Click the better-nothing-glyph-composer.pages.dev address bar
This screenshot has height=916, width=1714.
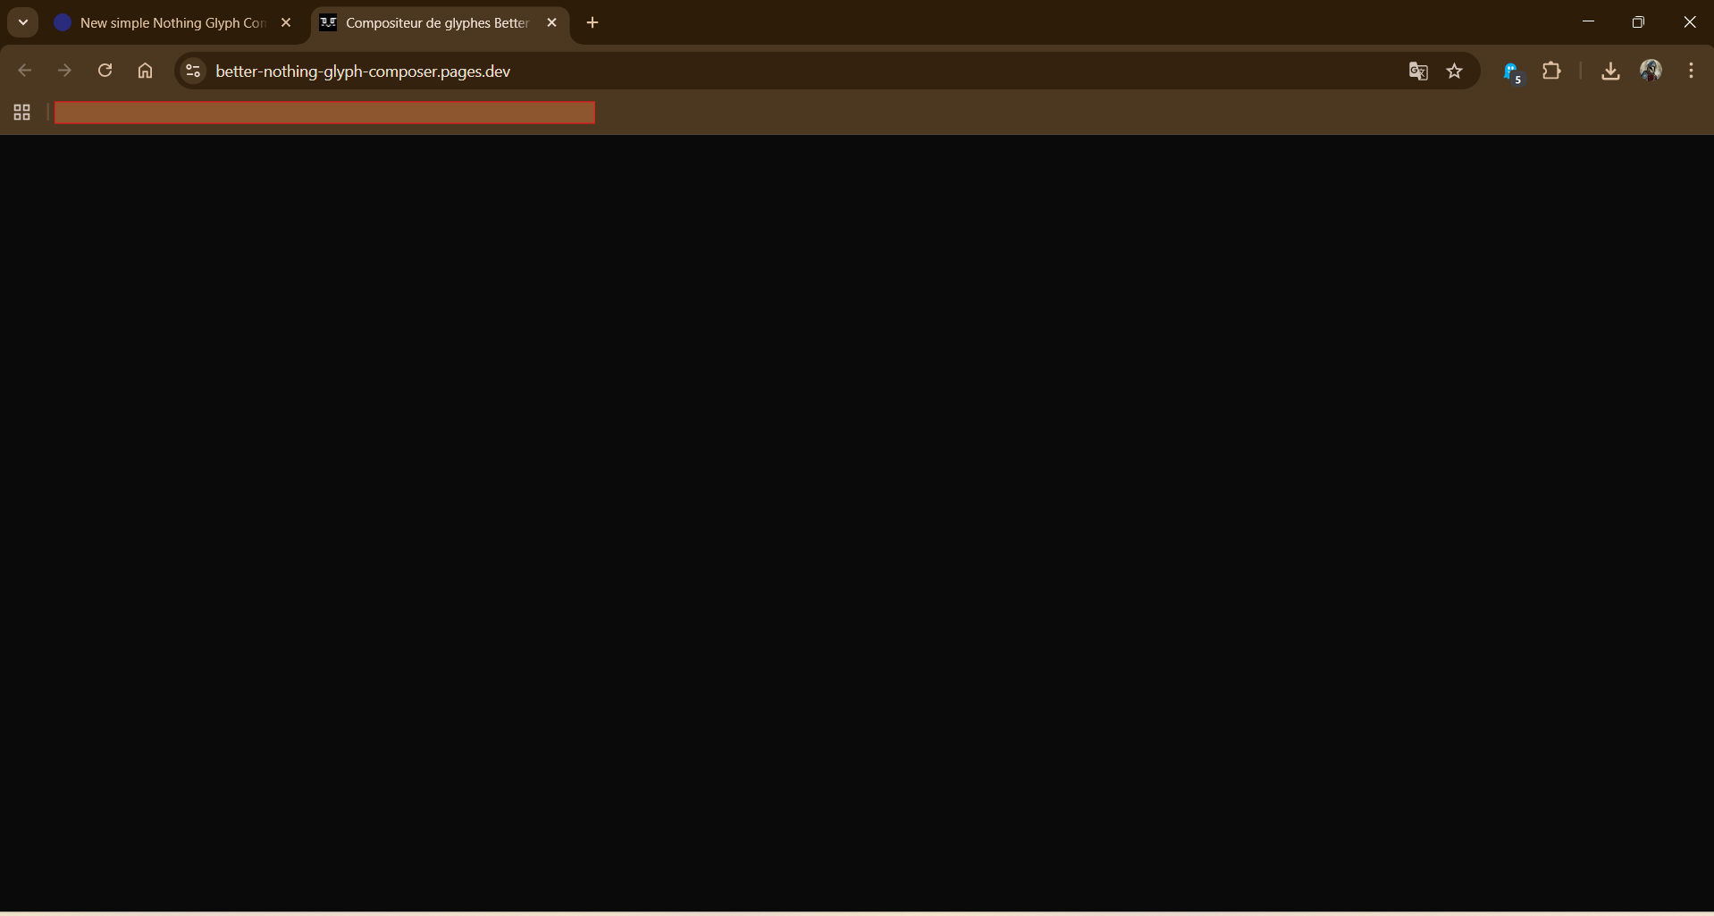point(715,71)
